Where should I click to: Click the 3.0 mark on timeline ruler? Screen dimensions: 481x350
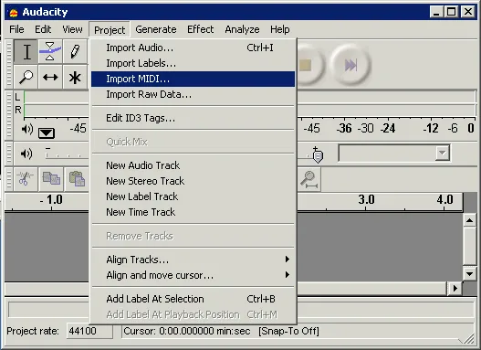pos(366,199)
